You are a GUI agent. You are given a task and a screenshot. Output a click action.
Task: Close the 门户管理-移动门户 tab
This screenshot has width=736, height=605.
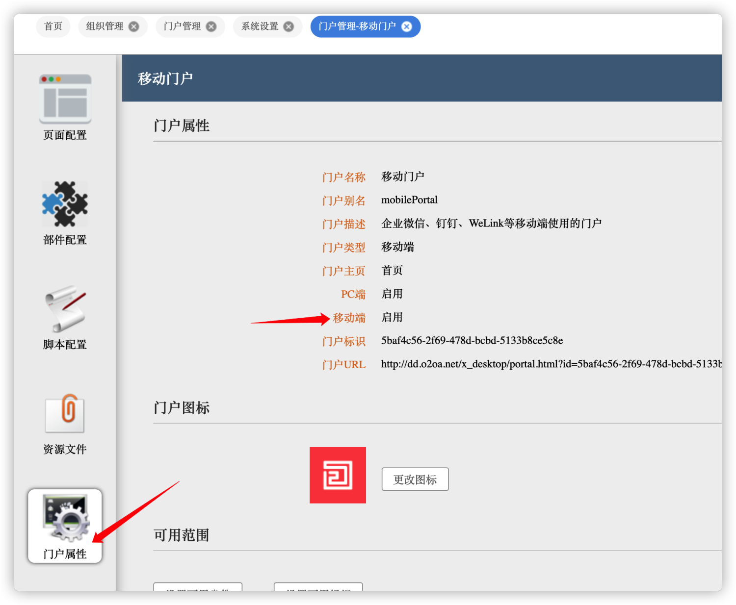[x=407, y=26]
